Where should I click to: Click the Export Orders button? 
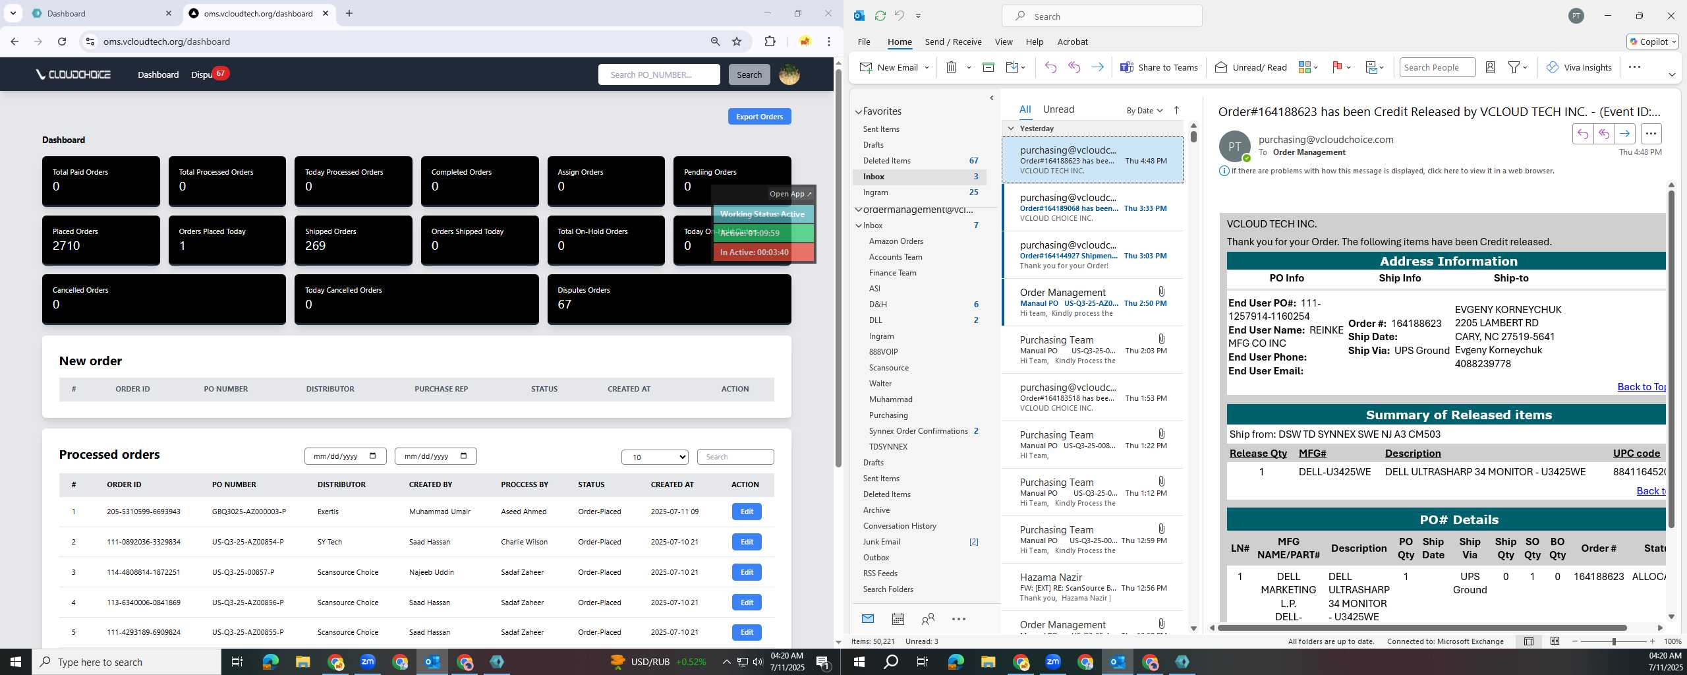759,117
